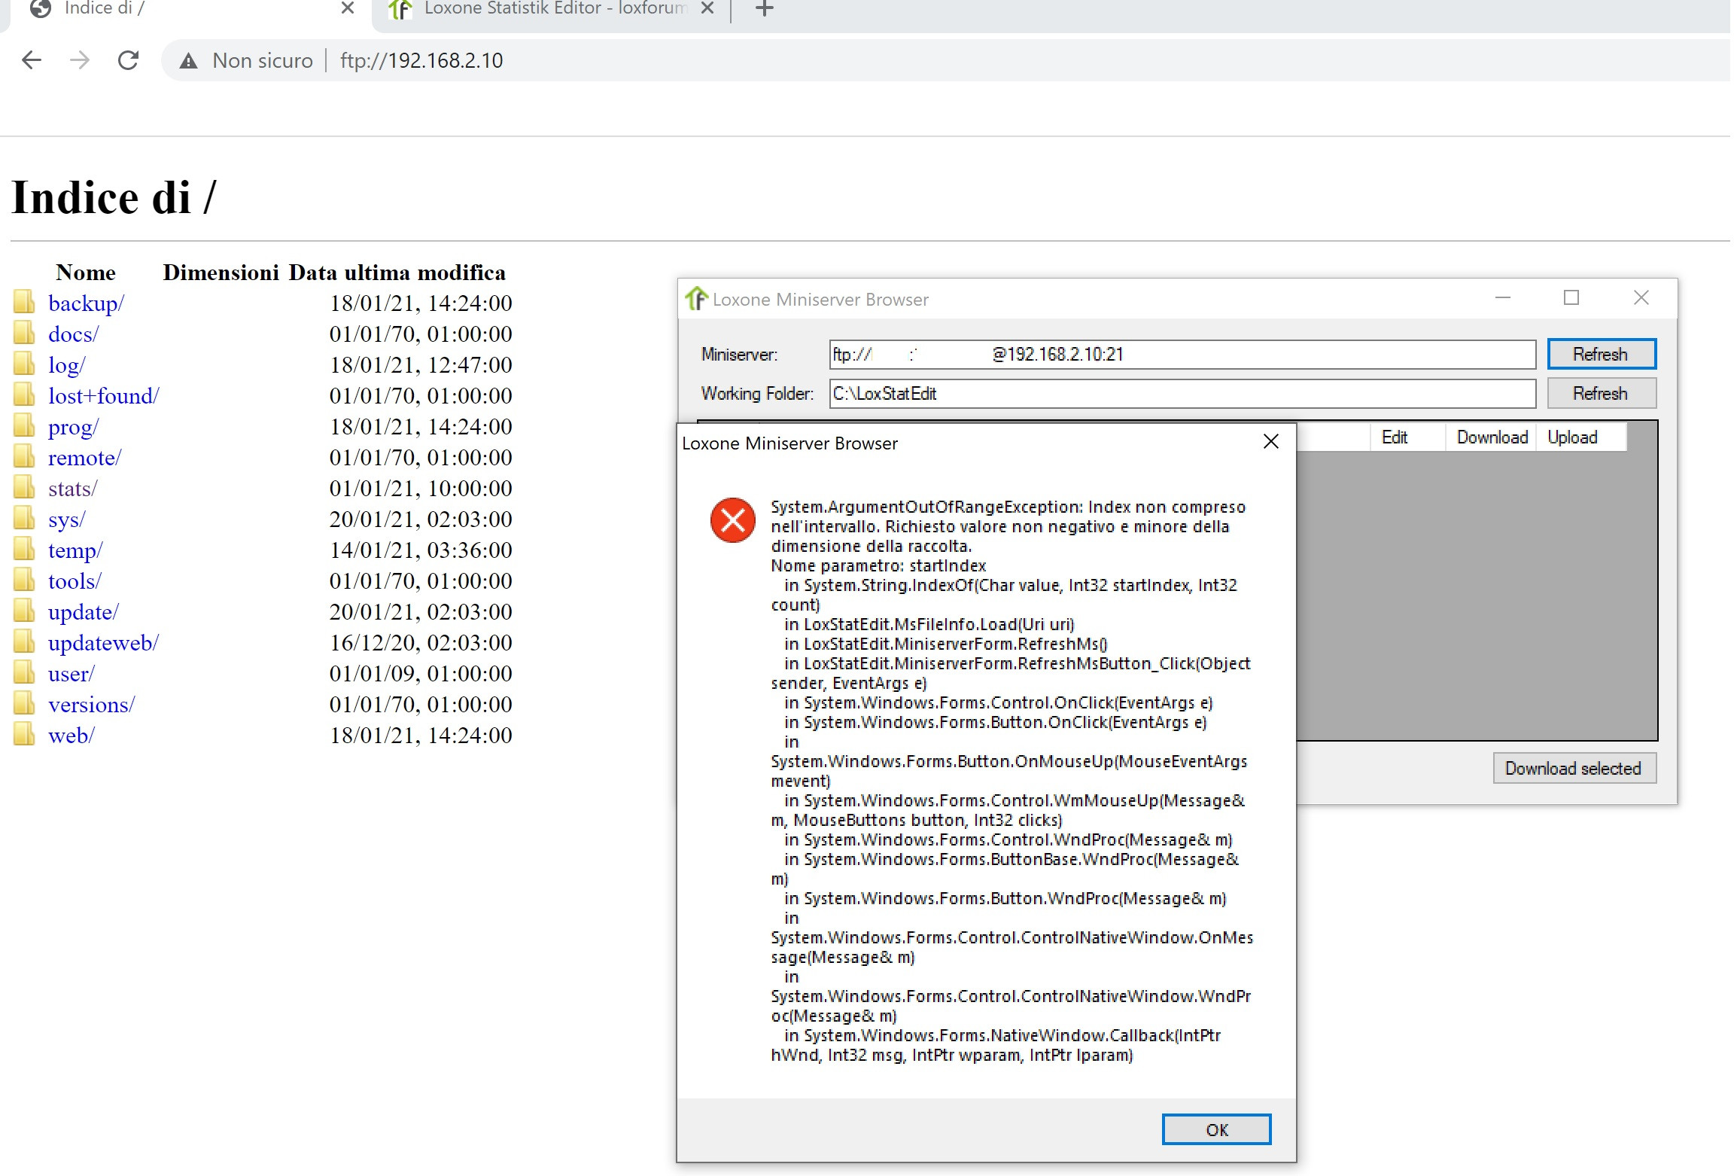This screenshot has height=1176, width=1734.
Task: Click the Working Folder path field
Action: coord(1182,393)
